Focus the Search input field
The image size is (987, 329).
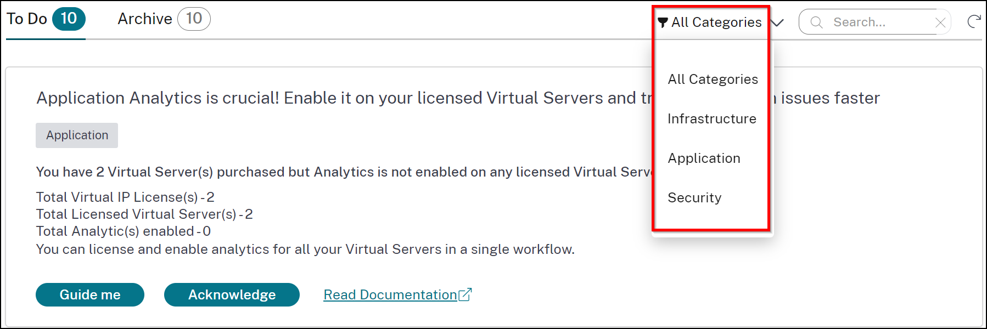point(874,22)
